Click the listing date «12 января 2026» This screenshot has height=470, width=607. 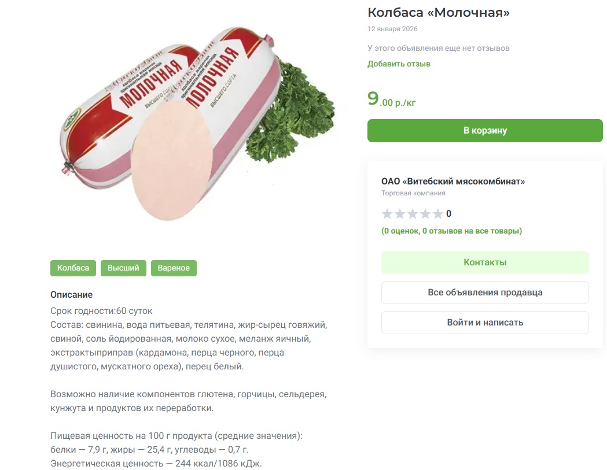coord(391,29)
